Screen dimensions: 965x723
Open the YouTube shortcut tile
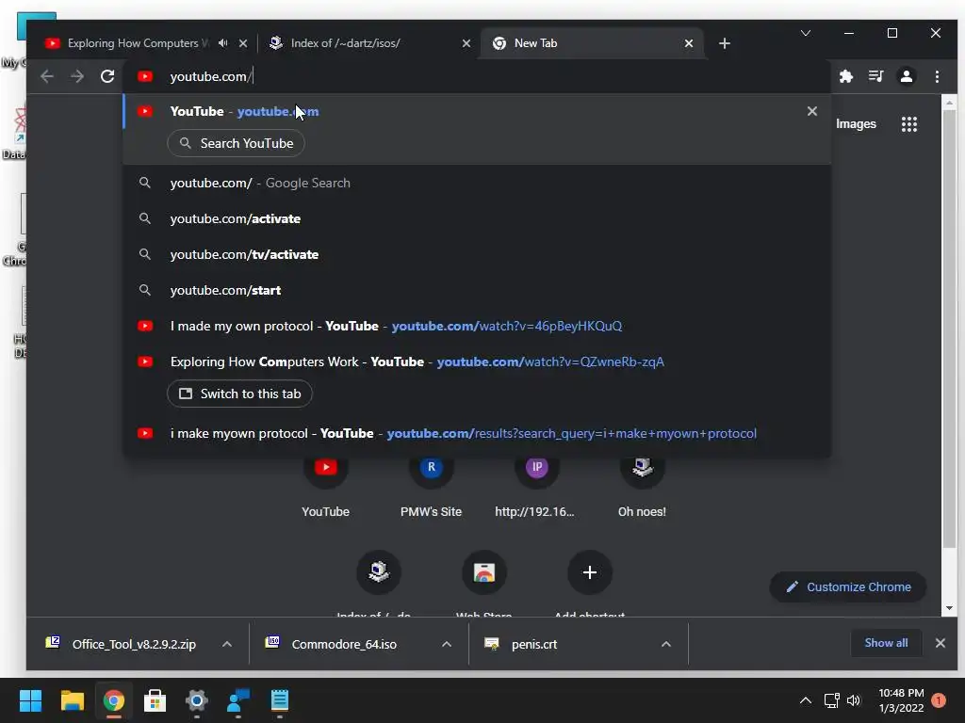click(325, 486)
